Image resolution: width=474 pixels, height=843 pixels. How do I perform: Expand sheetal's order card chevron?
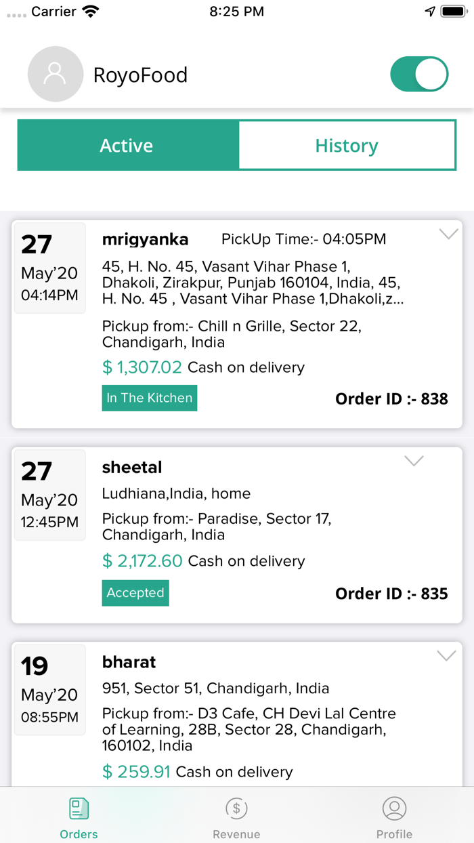[x=414, y=461]
